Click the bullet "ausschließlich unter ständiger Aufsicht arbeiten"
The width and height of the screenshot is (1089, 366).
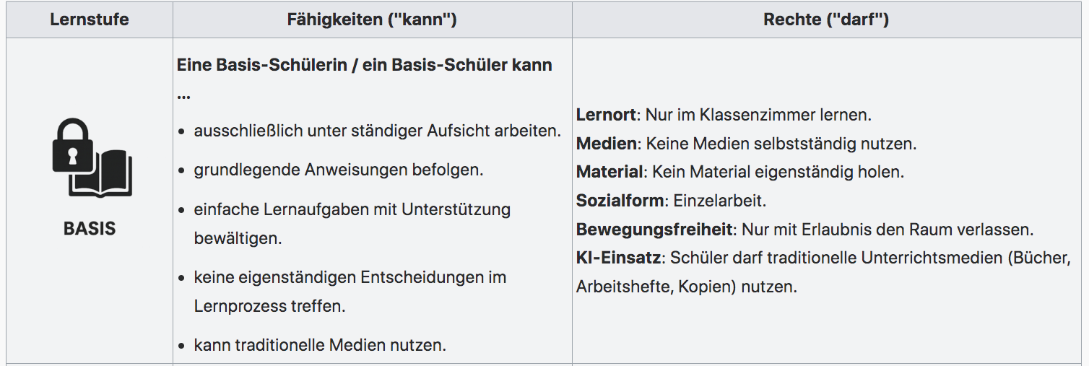(377, 131)
